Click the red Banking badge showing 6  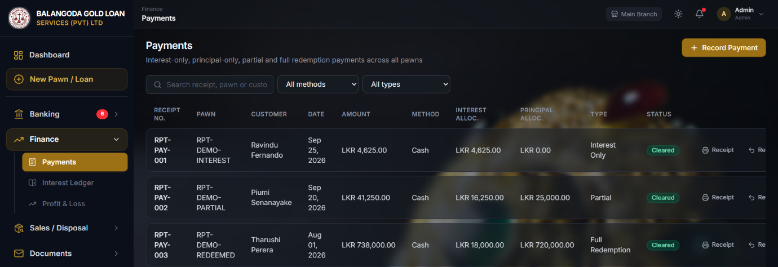[102, 114]
